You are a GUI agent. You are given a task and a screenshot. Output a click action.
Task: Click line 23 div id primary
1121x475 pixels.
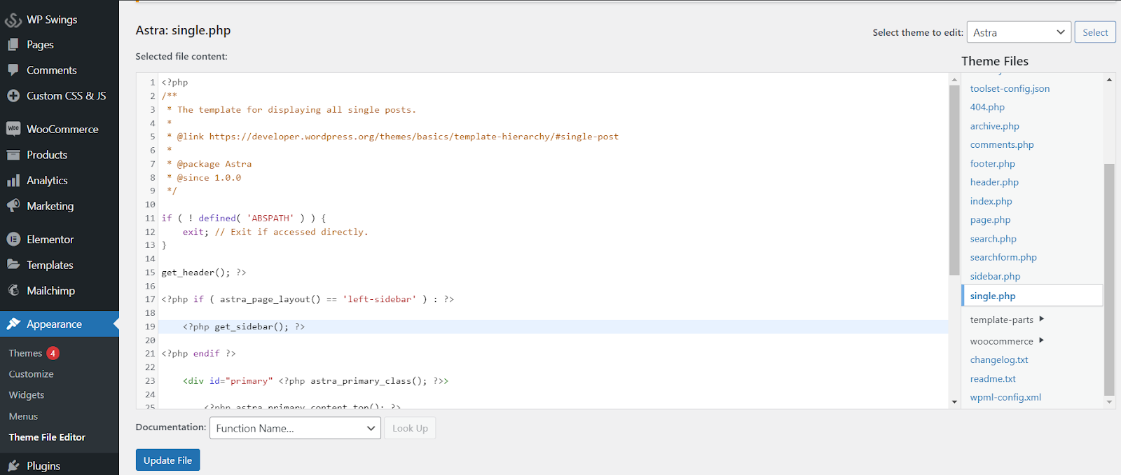coord(315,381)
